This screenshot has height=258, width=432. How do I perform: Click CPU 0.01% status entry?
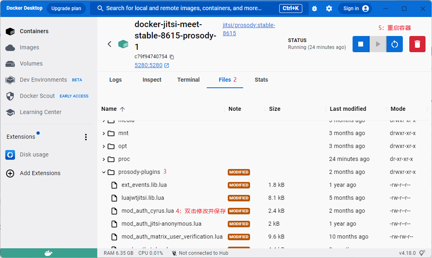coord(150,253)
